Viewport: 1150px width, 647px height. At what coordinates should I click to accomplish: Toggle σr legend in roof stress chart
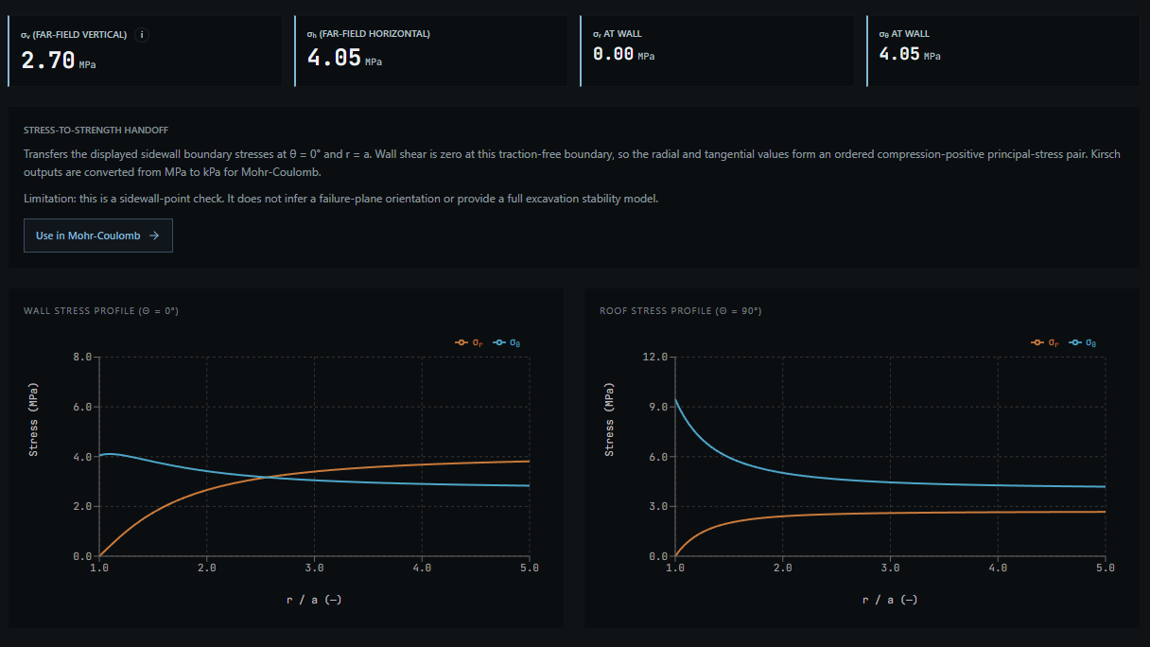(1047, 342)
